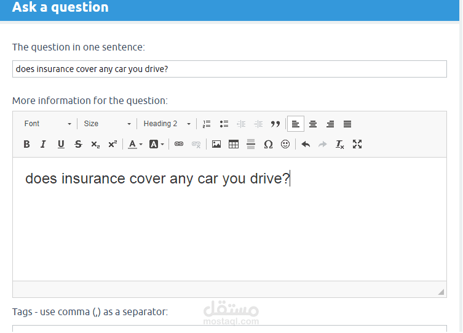The width and height of the screenshot is (463, 333).
Task: Apply block quote formatting
Action: [x=275, y=124]
